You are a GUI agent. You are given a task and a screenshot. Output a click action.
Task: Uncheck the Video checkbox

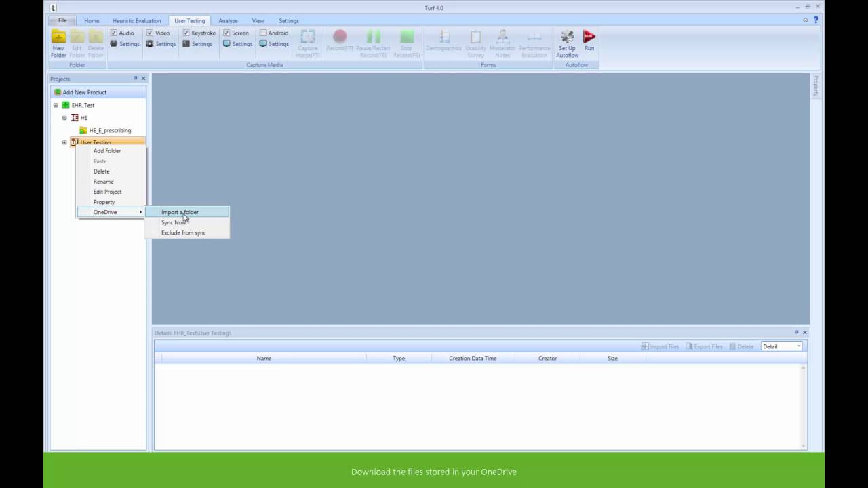click(x=150, y=33)
